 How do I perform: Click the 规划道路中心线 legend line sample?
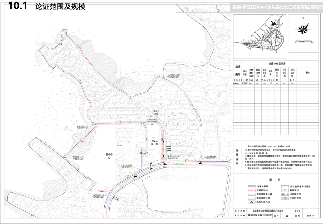point(252,194)
